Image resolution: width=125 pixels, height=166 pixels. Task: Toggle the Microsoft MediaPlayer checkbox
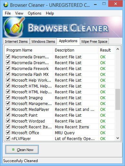point(8,109)
